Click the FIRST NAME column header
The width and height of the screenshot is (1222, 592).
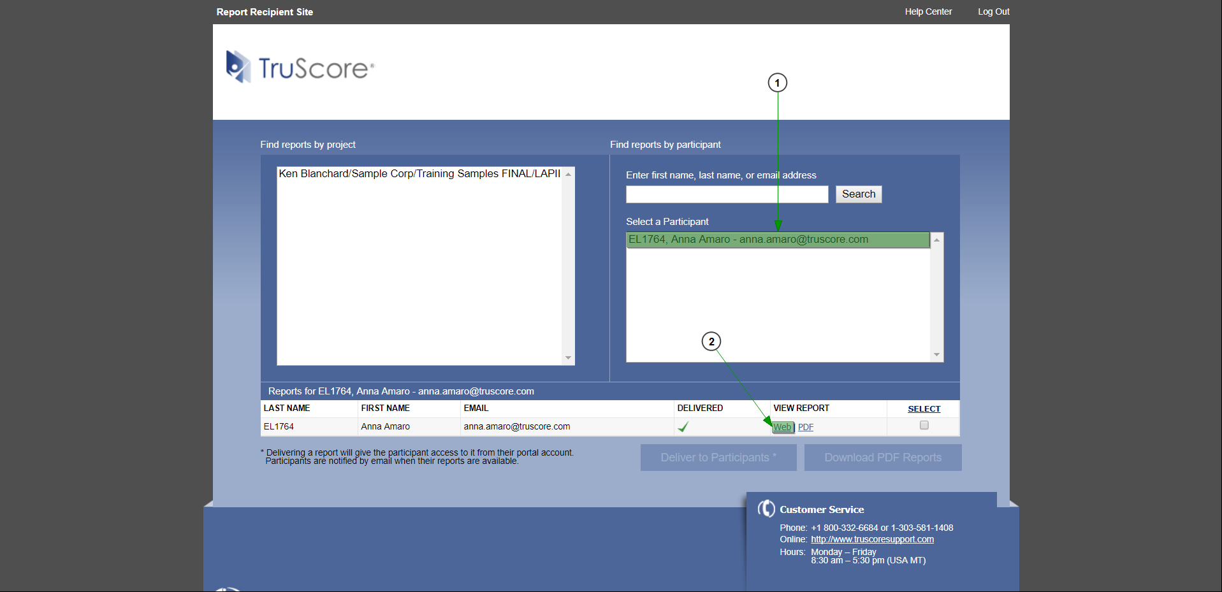coord(385,408)
